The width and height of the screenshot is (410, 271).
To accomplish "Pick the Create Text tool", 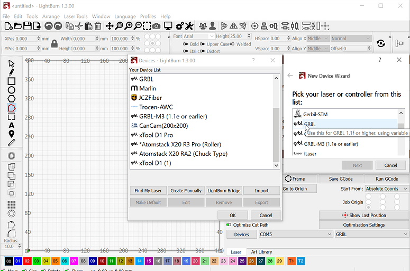I will coord(11,125).
